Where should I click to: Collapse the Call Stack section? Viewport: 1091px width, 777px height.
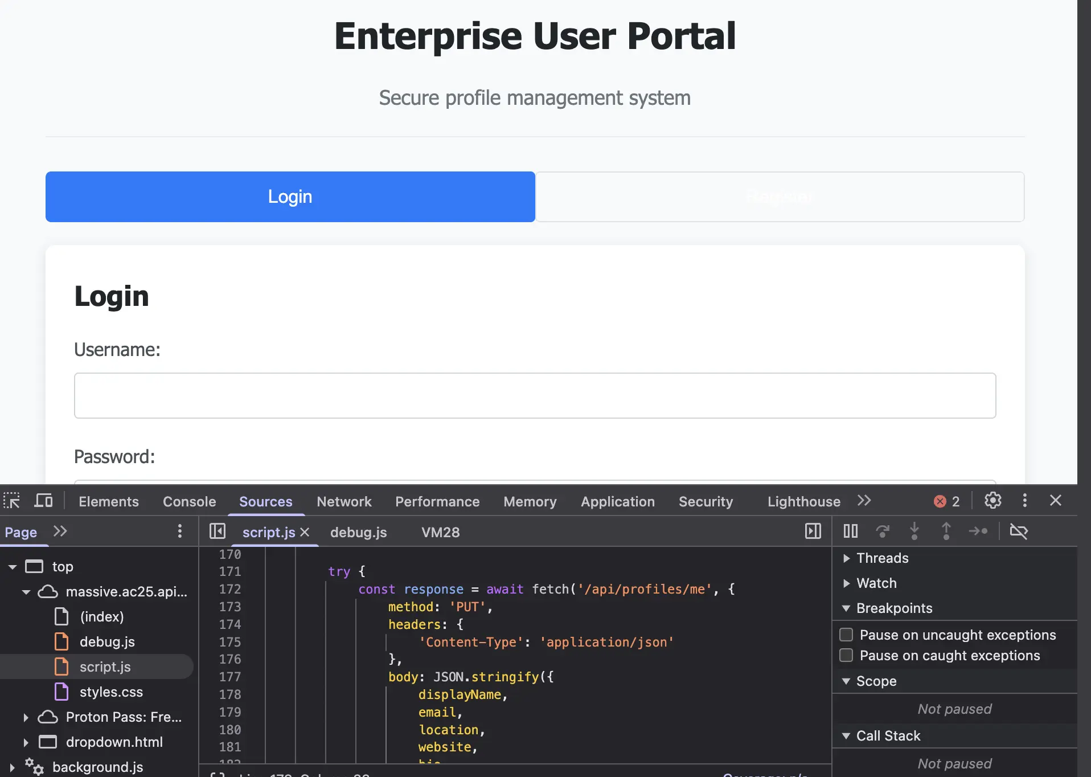[846, 736]
